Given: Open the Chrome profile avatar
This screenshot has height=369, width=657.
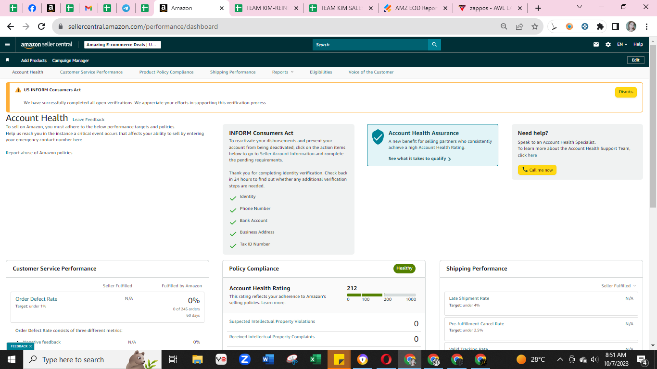Looking at the screenshot, I should [631, 26].
